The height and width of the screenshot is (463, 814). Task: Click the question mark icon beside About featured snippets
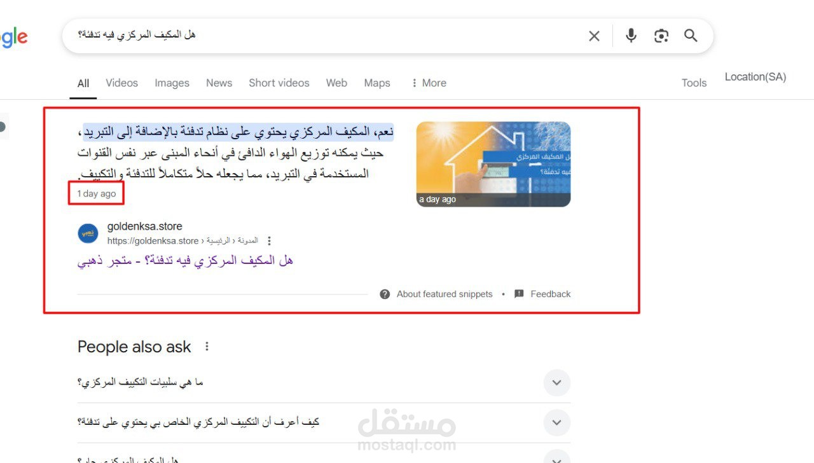[x=385, y=294]
